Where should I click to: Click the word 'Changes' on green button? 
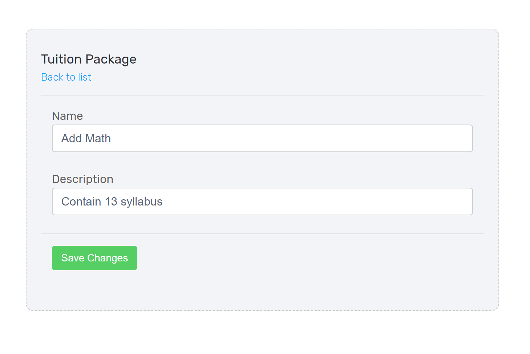pos(108,258)
